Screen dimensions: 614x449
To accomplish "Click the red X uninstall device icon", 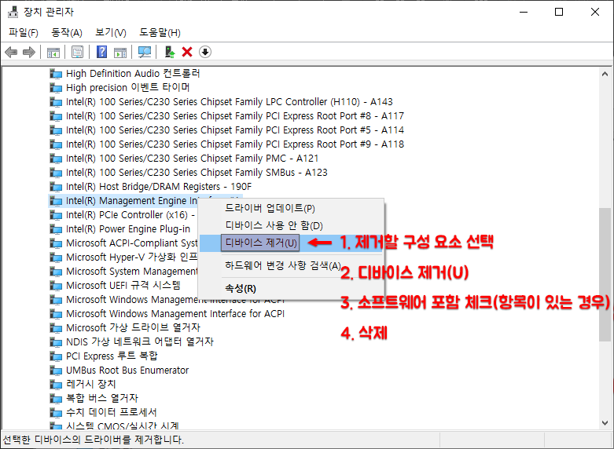I will 187,52.
